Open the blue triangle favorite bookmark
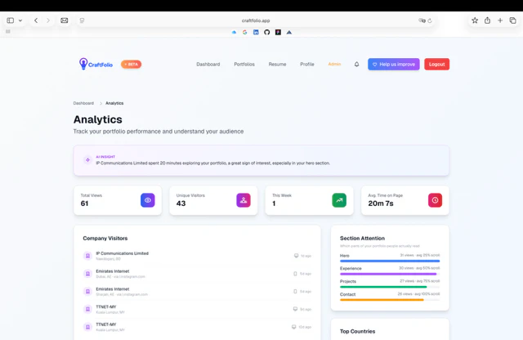This screenshot has width=523, height=340. [289, 33]
